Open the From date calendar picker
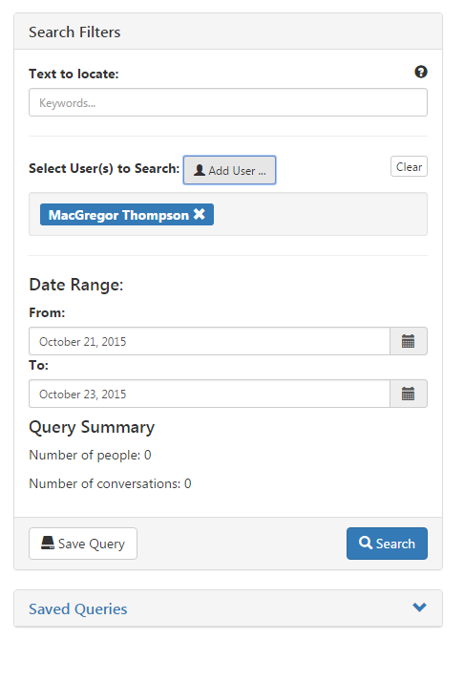464x683 pixels. click(x=409, y=341)
